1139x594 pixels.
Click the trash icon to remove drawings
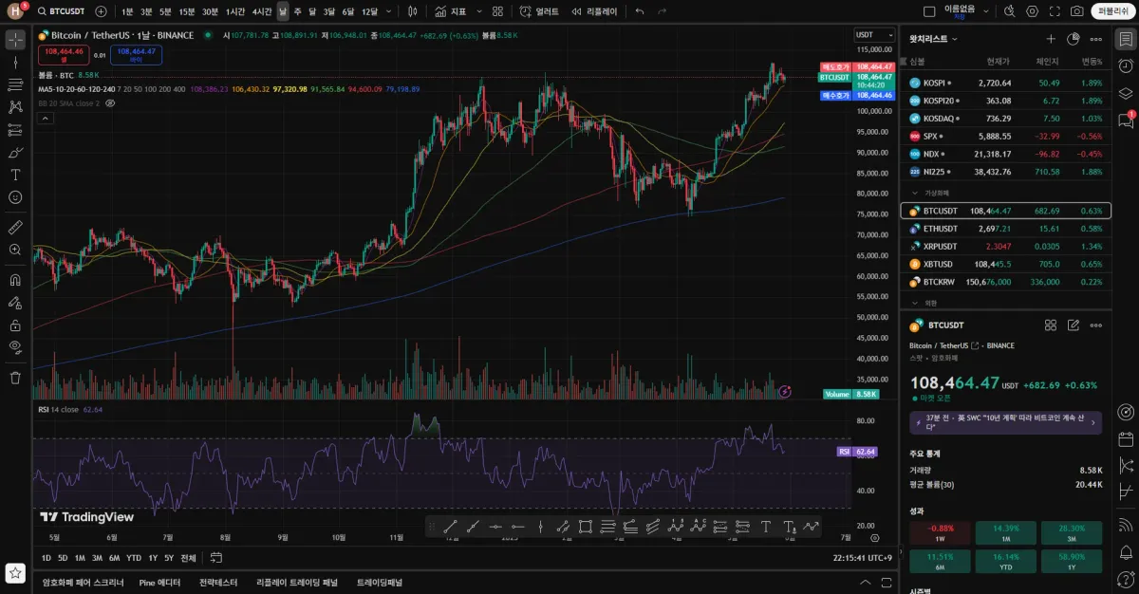[x=15, y=378]
